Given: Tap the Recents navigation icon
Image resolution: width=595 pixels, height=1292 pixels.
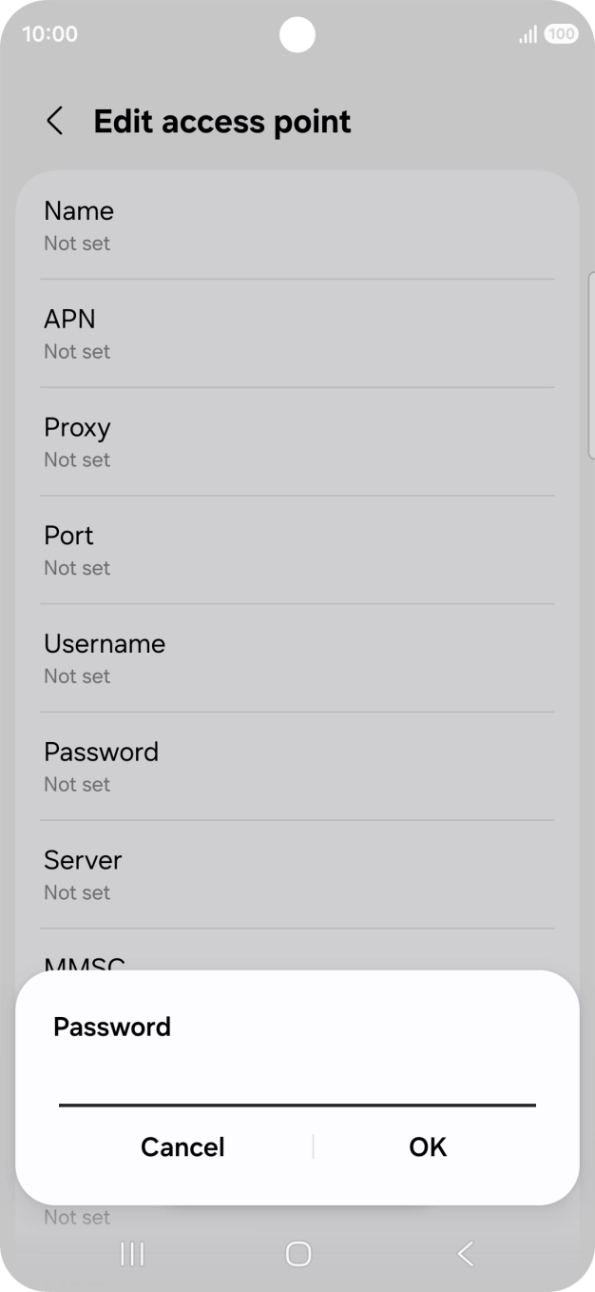Looking at the screenshot, I should 131,1254.
